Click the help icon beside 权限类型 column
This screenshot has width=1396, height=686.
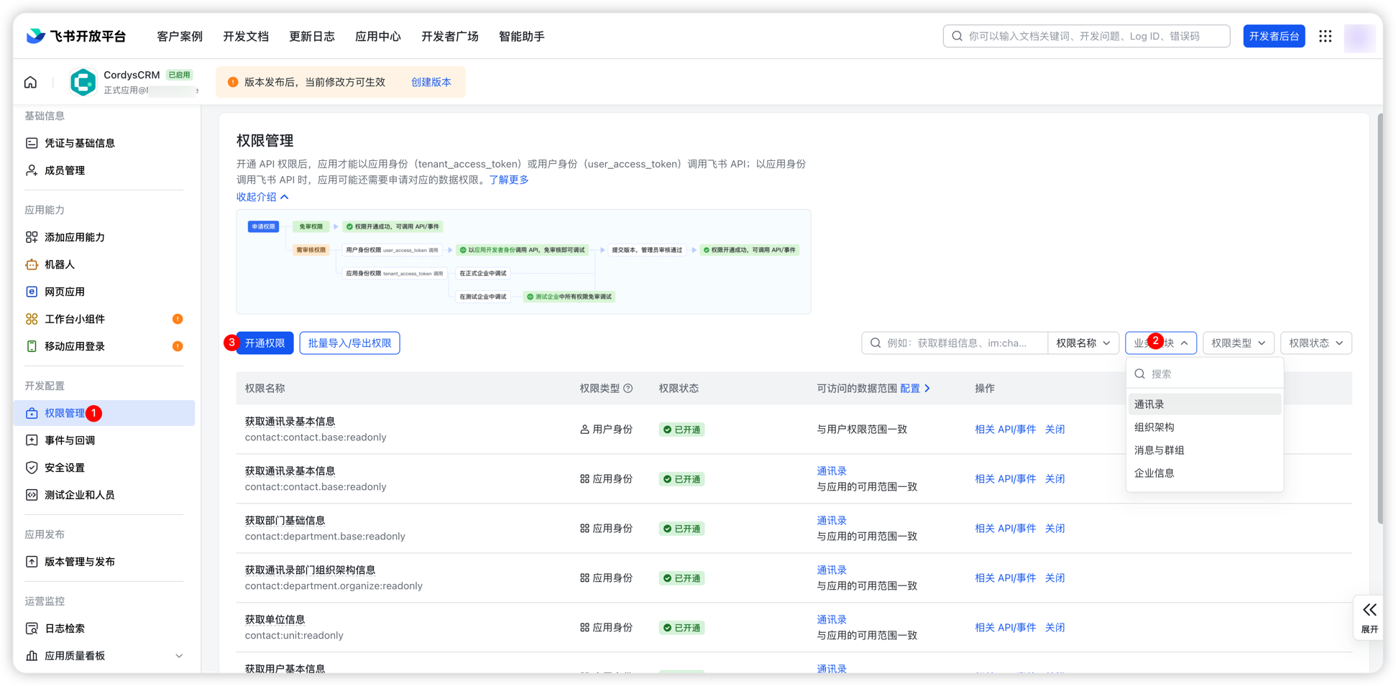click(628, 389)
